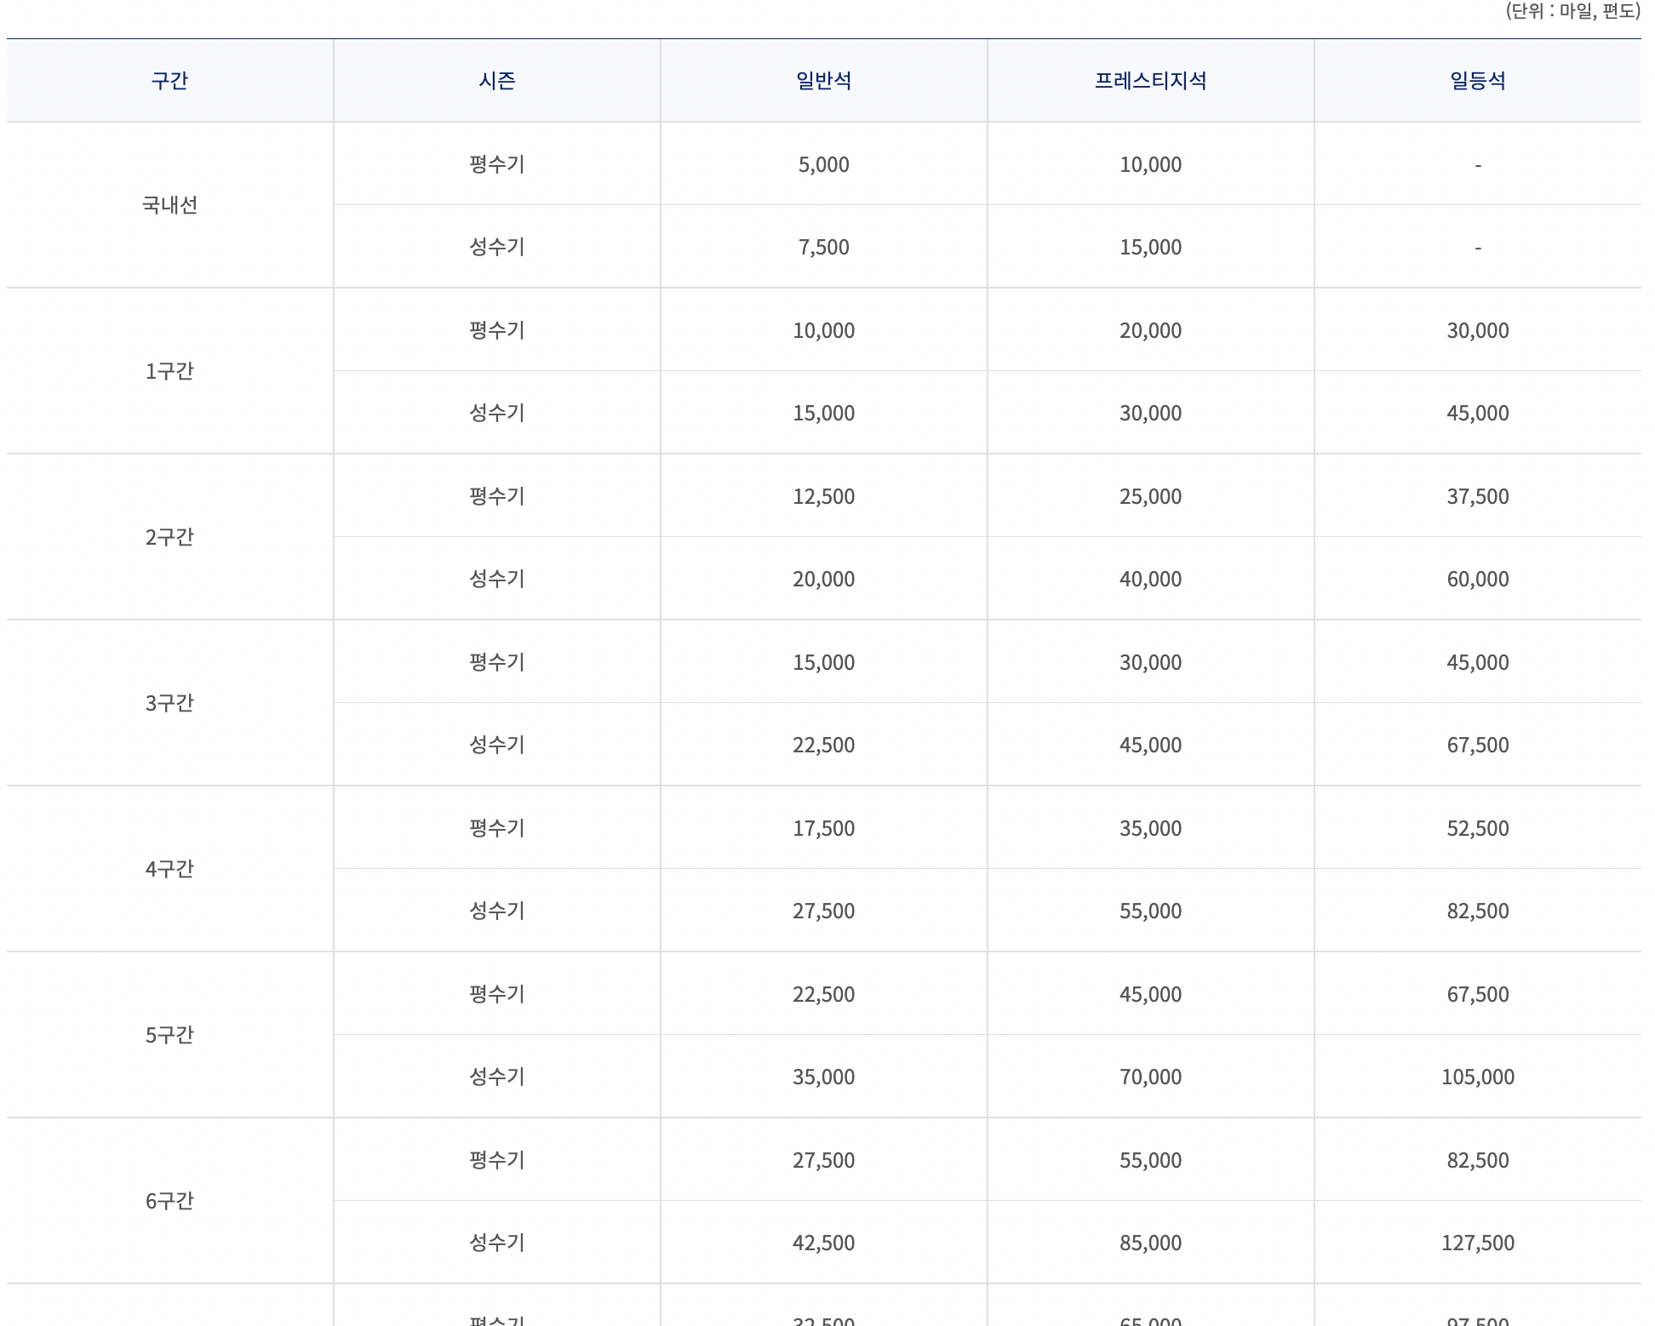Click the 단위 마일 편도 note
This screenshot has height=1326, width=1655.
pyautogui.click(x=1572, y=11)
